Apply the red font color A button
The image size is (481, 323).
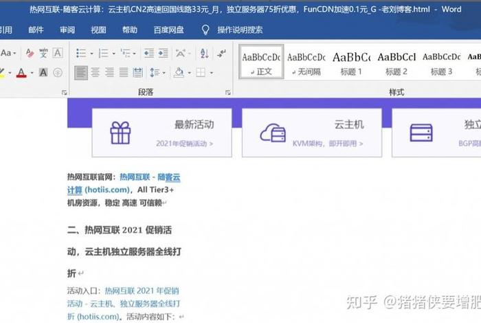click(21, 73)
